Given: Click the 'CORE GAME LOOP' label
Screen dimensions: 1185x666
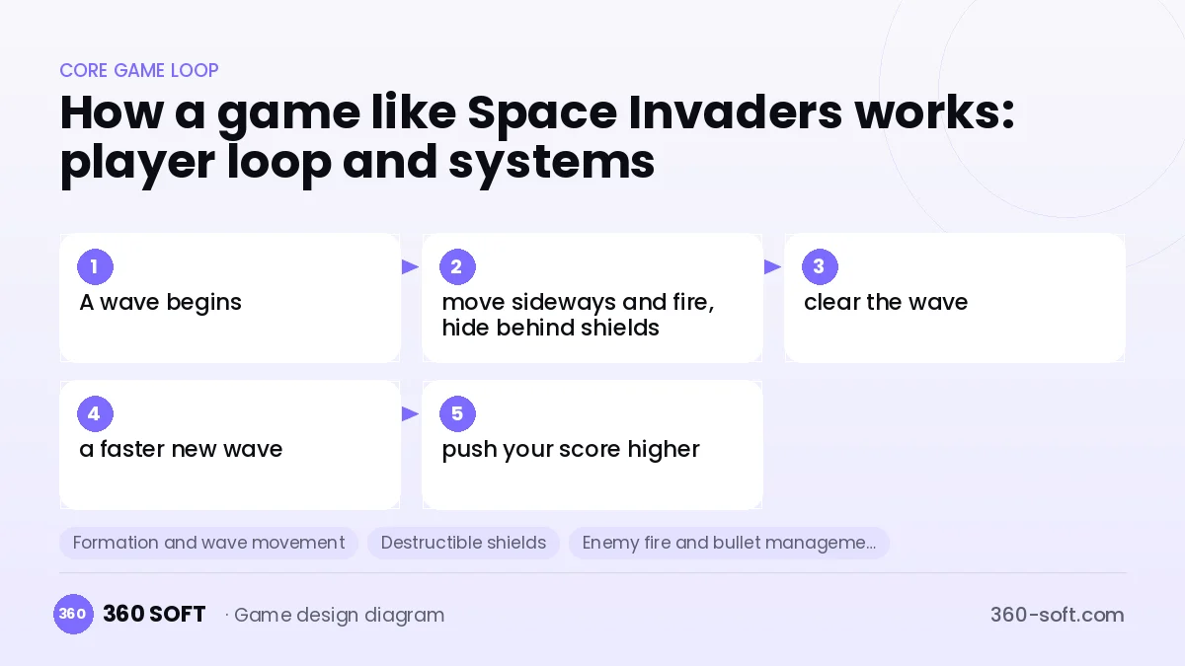Looking at the screenshot, I should [x=139, y=70].
